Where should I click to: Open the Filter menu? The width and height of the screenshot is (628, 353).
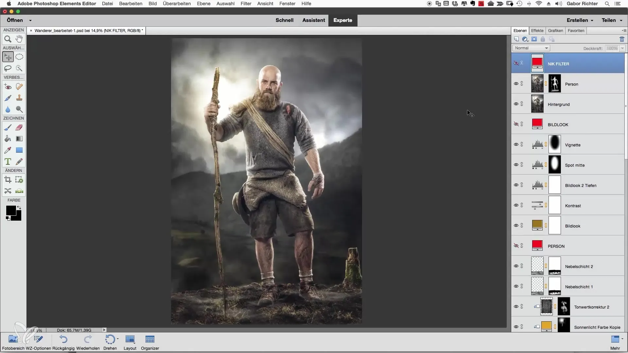246,4
